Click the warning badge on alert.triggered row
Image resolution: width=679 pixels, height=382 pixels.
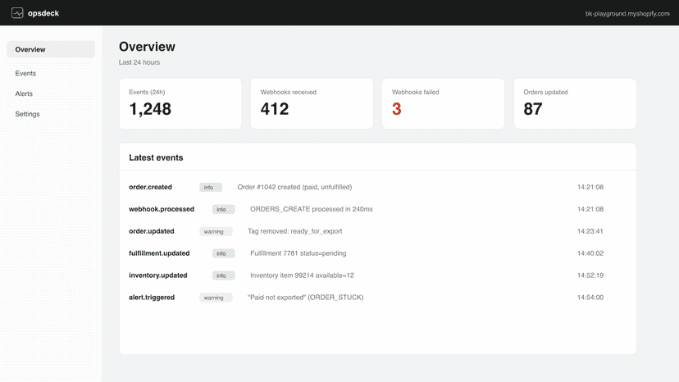[216, 298]
